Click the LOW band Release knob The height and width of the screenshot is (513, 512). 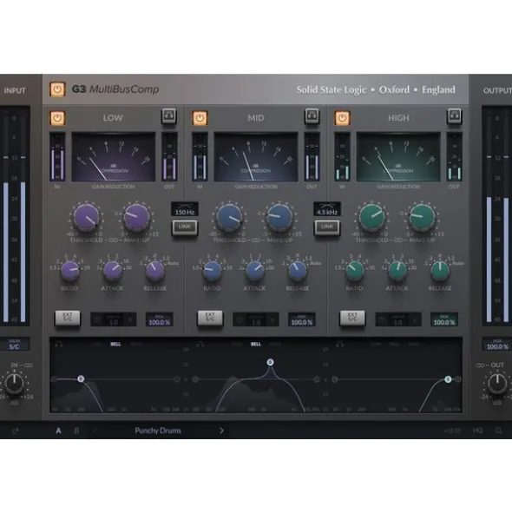coord(154,271)
